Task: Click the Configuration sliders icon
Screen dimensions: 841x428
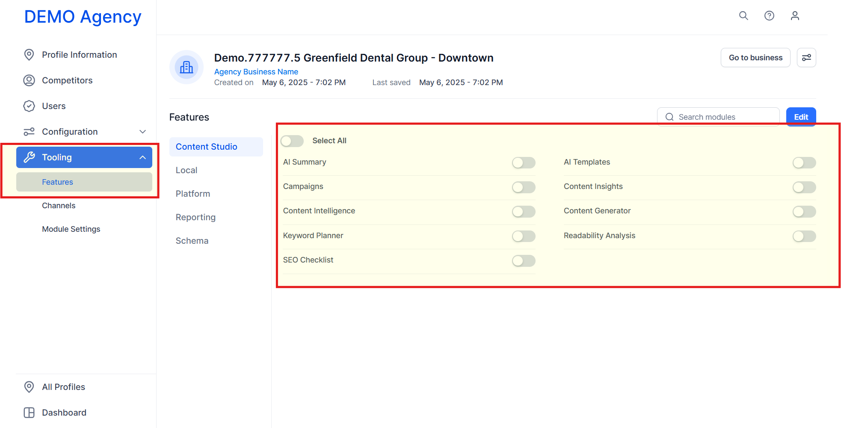Action: 29,132
